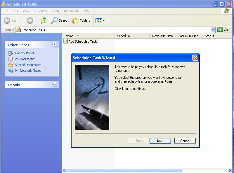Click the Up one level folder icon
234x173 pixels.
click(x=44, y=20)
